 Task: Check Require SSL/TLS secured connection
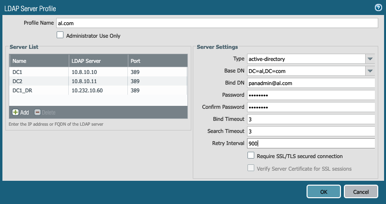251,156
